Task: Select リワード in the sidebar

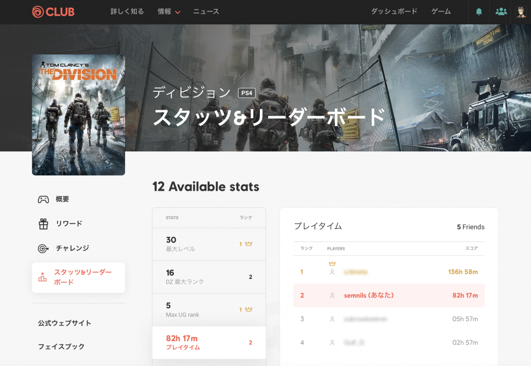Action: [69, 223]
